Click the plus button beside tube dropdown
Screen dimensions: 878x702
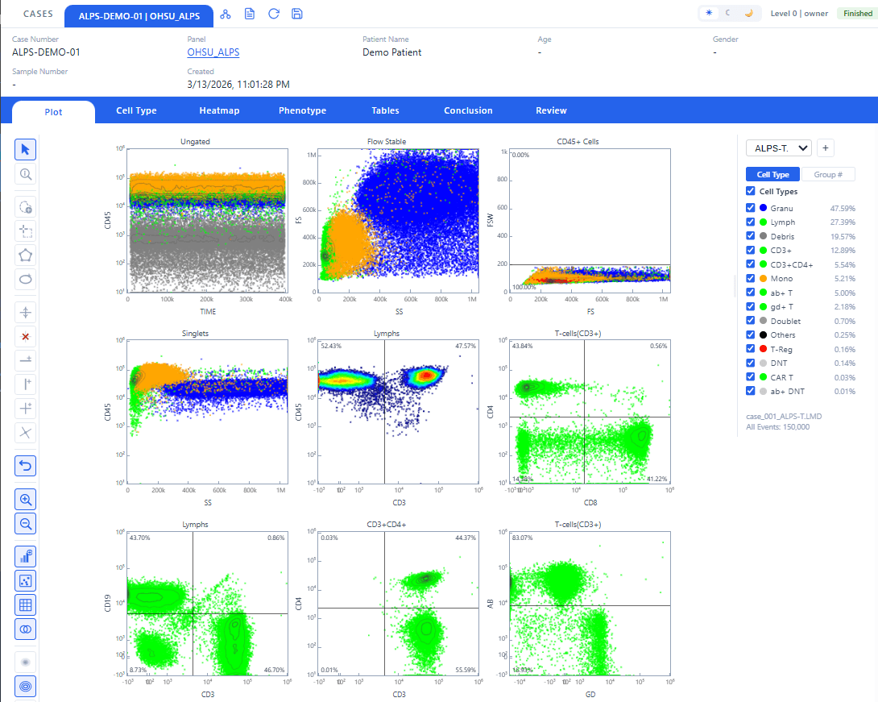point(826,148)
